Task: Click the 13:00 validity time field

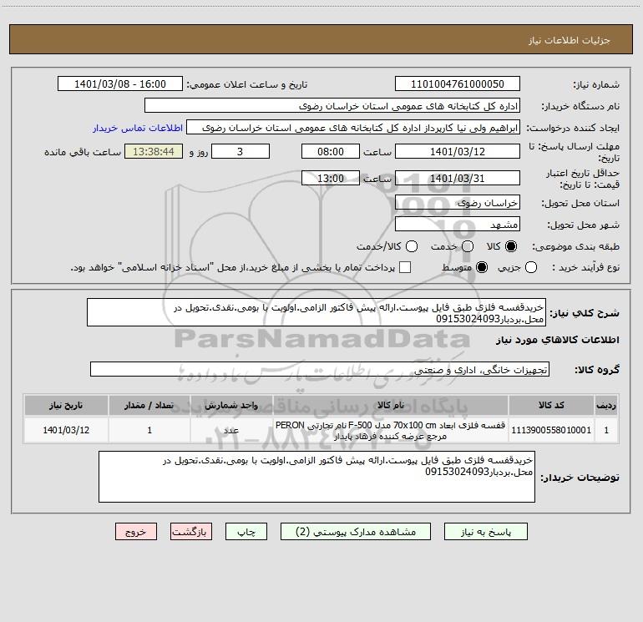Action: click(x=331, y=178)
